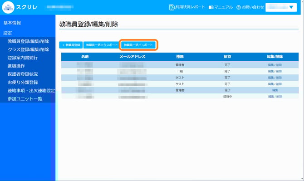The image size is (304, 181).
Task: Go to 登録案内書発行
Action: point(23,58)
